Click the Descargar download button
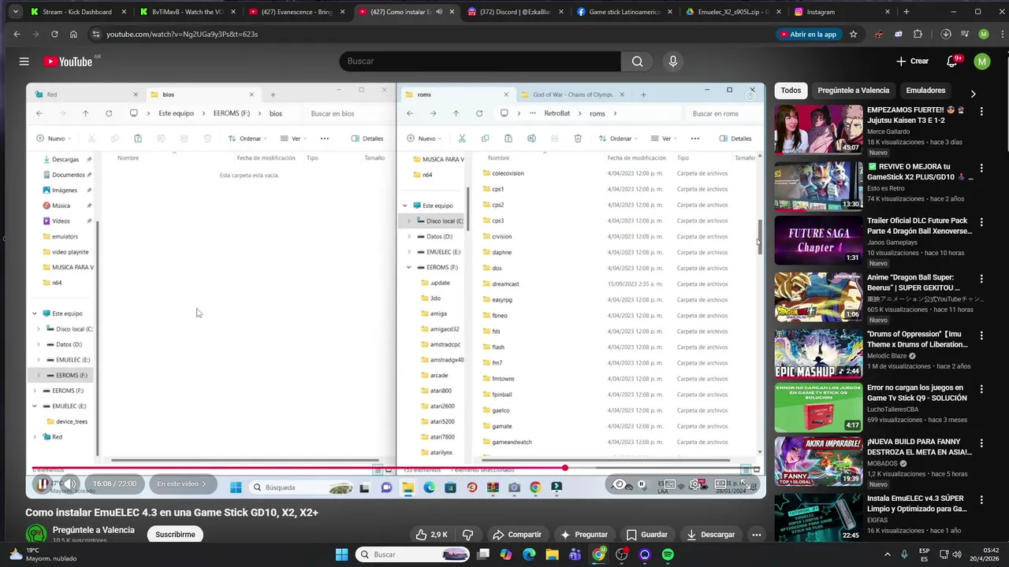This screenshot has height=567, width=1009. (711, 535)
